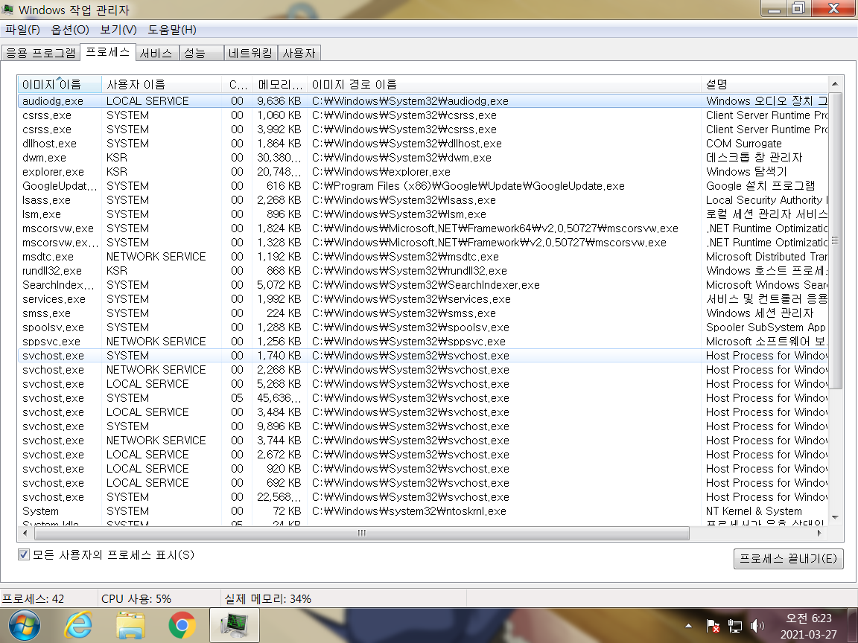Viewport: 858px width, 643px height.
Task: Sort by 설명 column header
Action: pyautogui.click(x=764, y=84)
